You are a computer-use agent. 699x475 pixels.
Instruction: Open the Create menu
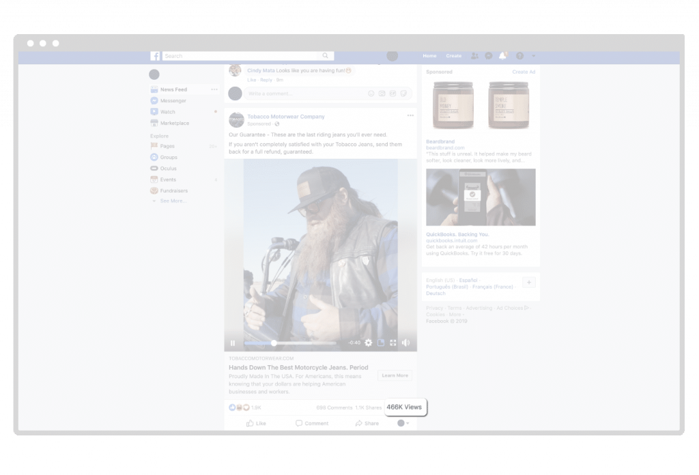coord(453,56)
